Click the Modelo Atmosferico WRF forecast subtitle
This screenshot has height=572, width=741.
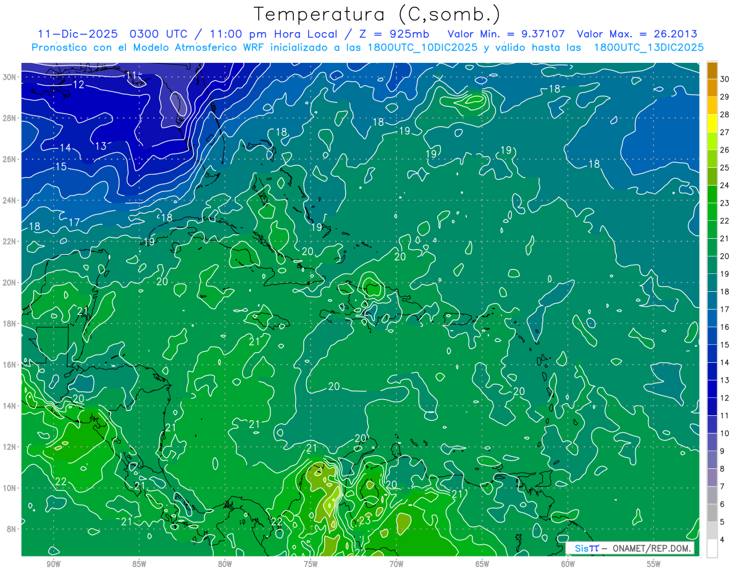(x=368, y=48)
